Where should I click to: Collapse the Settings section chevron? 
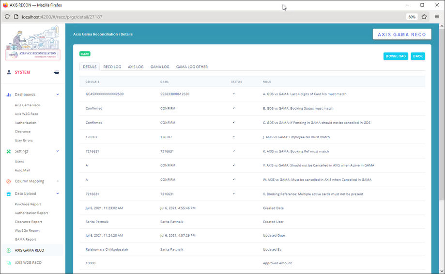tap(58, 151)
